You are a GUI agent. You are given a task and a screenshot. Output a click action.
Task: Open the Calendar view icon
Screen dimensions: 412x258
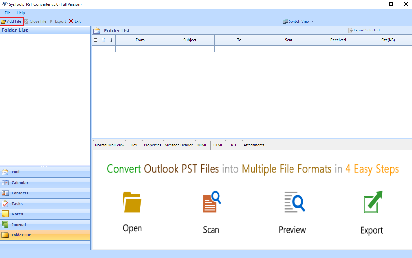tap(5, 183)
